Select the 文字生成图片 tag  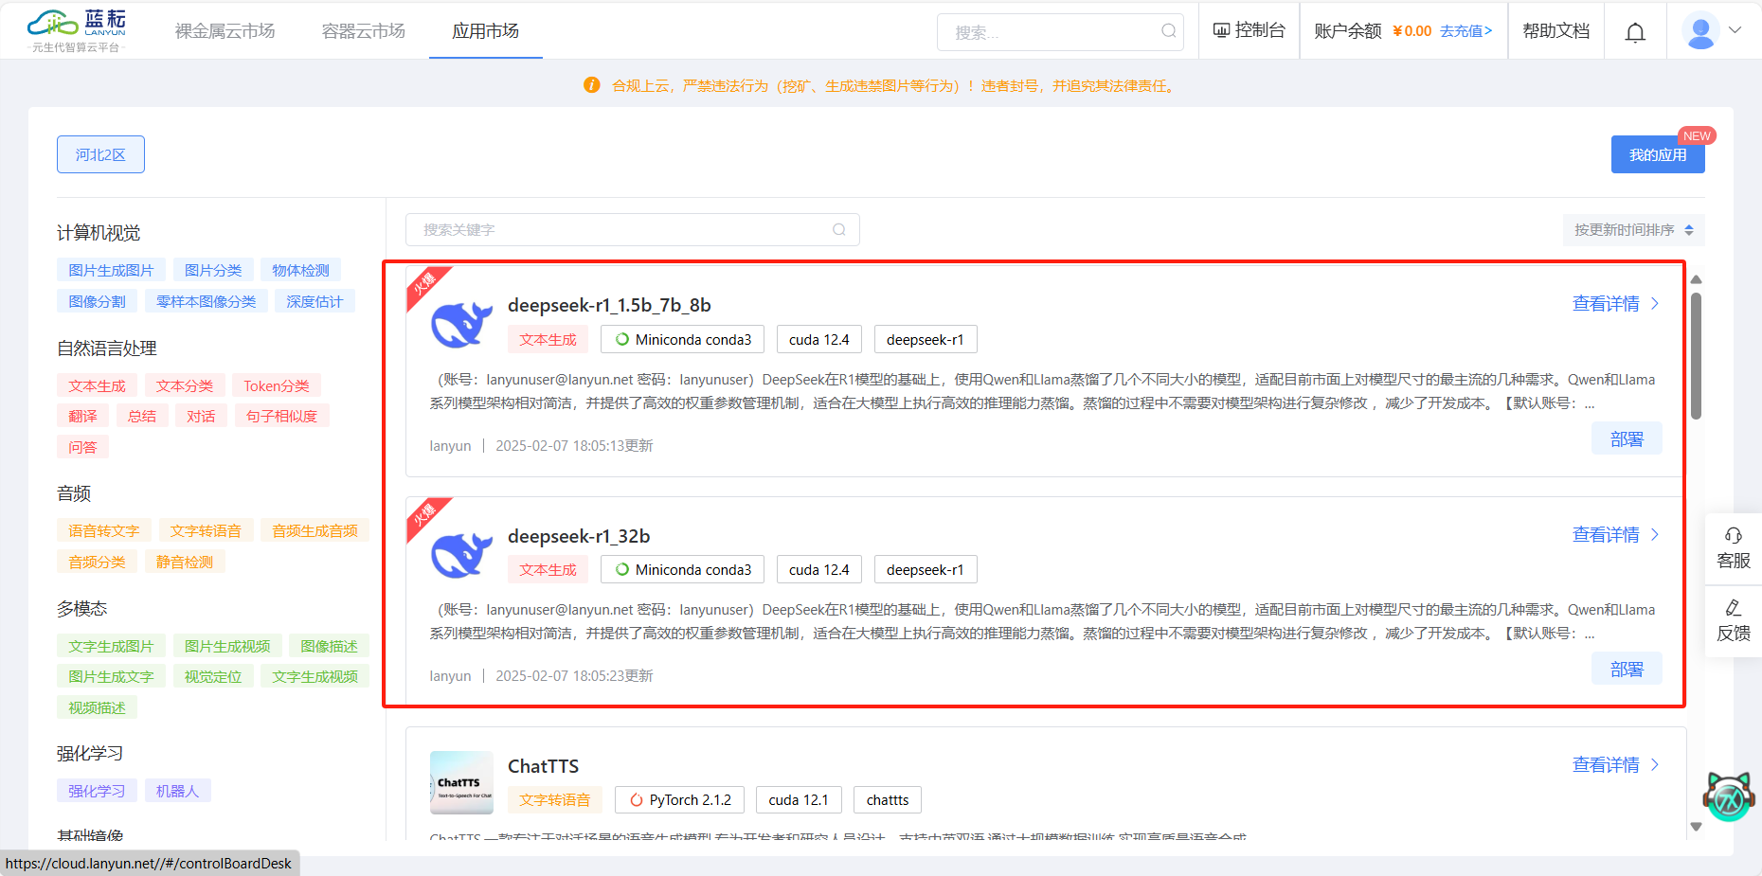[x=111, y=647]
